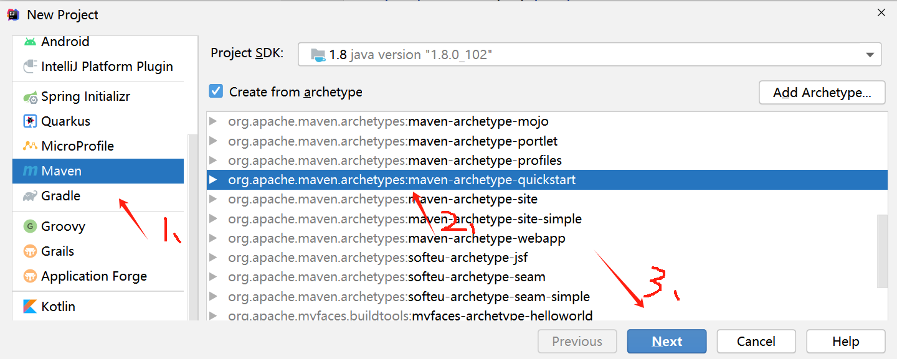Click the project type list scrollbar
This screenshot has height=359, width=897.
coord(192,227)
